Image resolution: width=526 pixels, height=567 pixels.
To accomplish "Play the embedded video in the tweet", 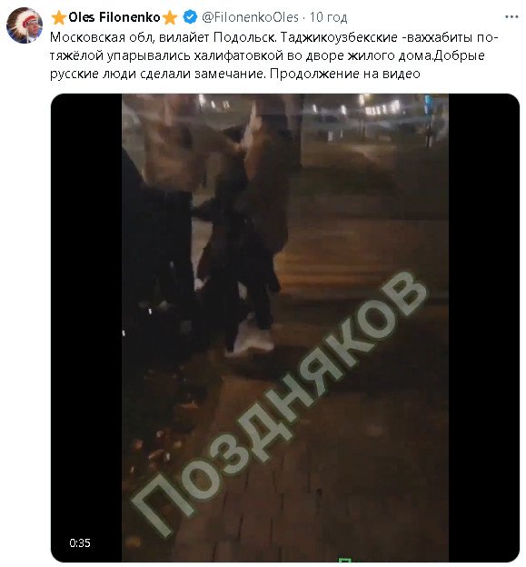I will (x=285, y=327).
